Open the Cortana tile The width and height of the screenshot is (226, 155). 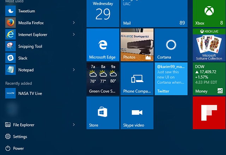point(171,45)
